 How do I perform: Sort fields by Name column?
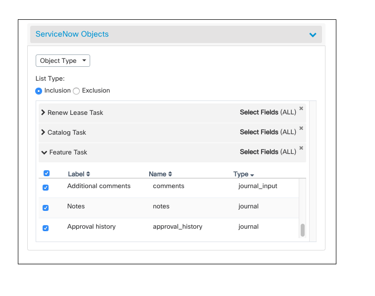(x=160, y=174)
